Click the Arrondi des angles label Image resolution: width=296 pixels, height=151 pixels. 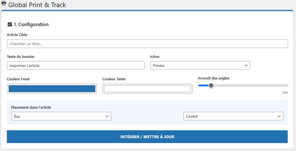click(214, 78)
